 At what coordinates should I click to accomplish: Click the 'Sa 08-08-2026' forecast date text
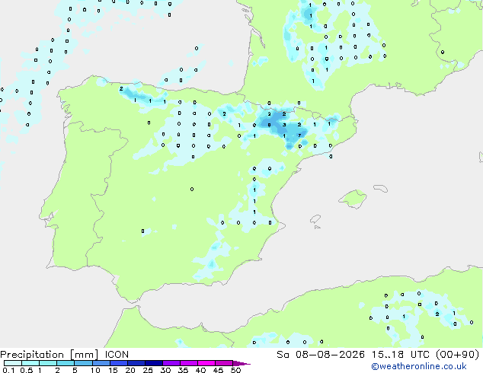(321, 355)
